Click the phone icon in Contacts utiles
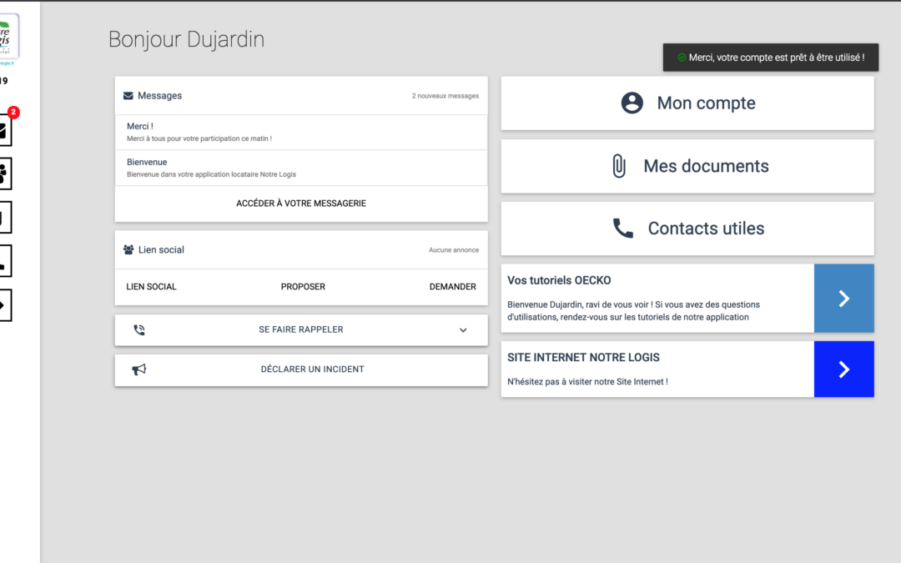Image resolution: width=901 pixels, height=563 pixels. click(x=623, y=229)
